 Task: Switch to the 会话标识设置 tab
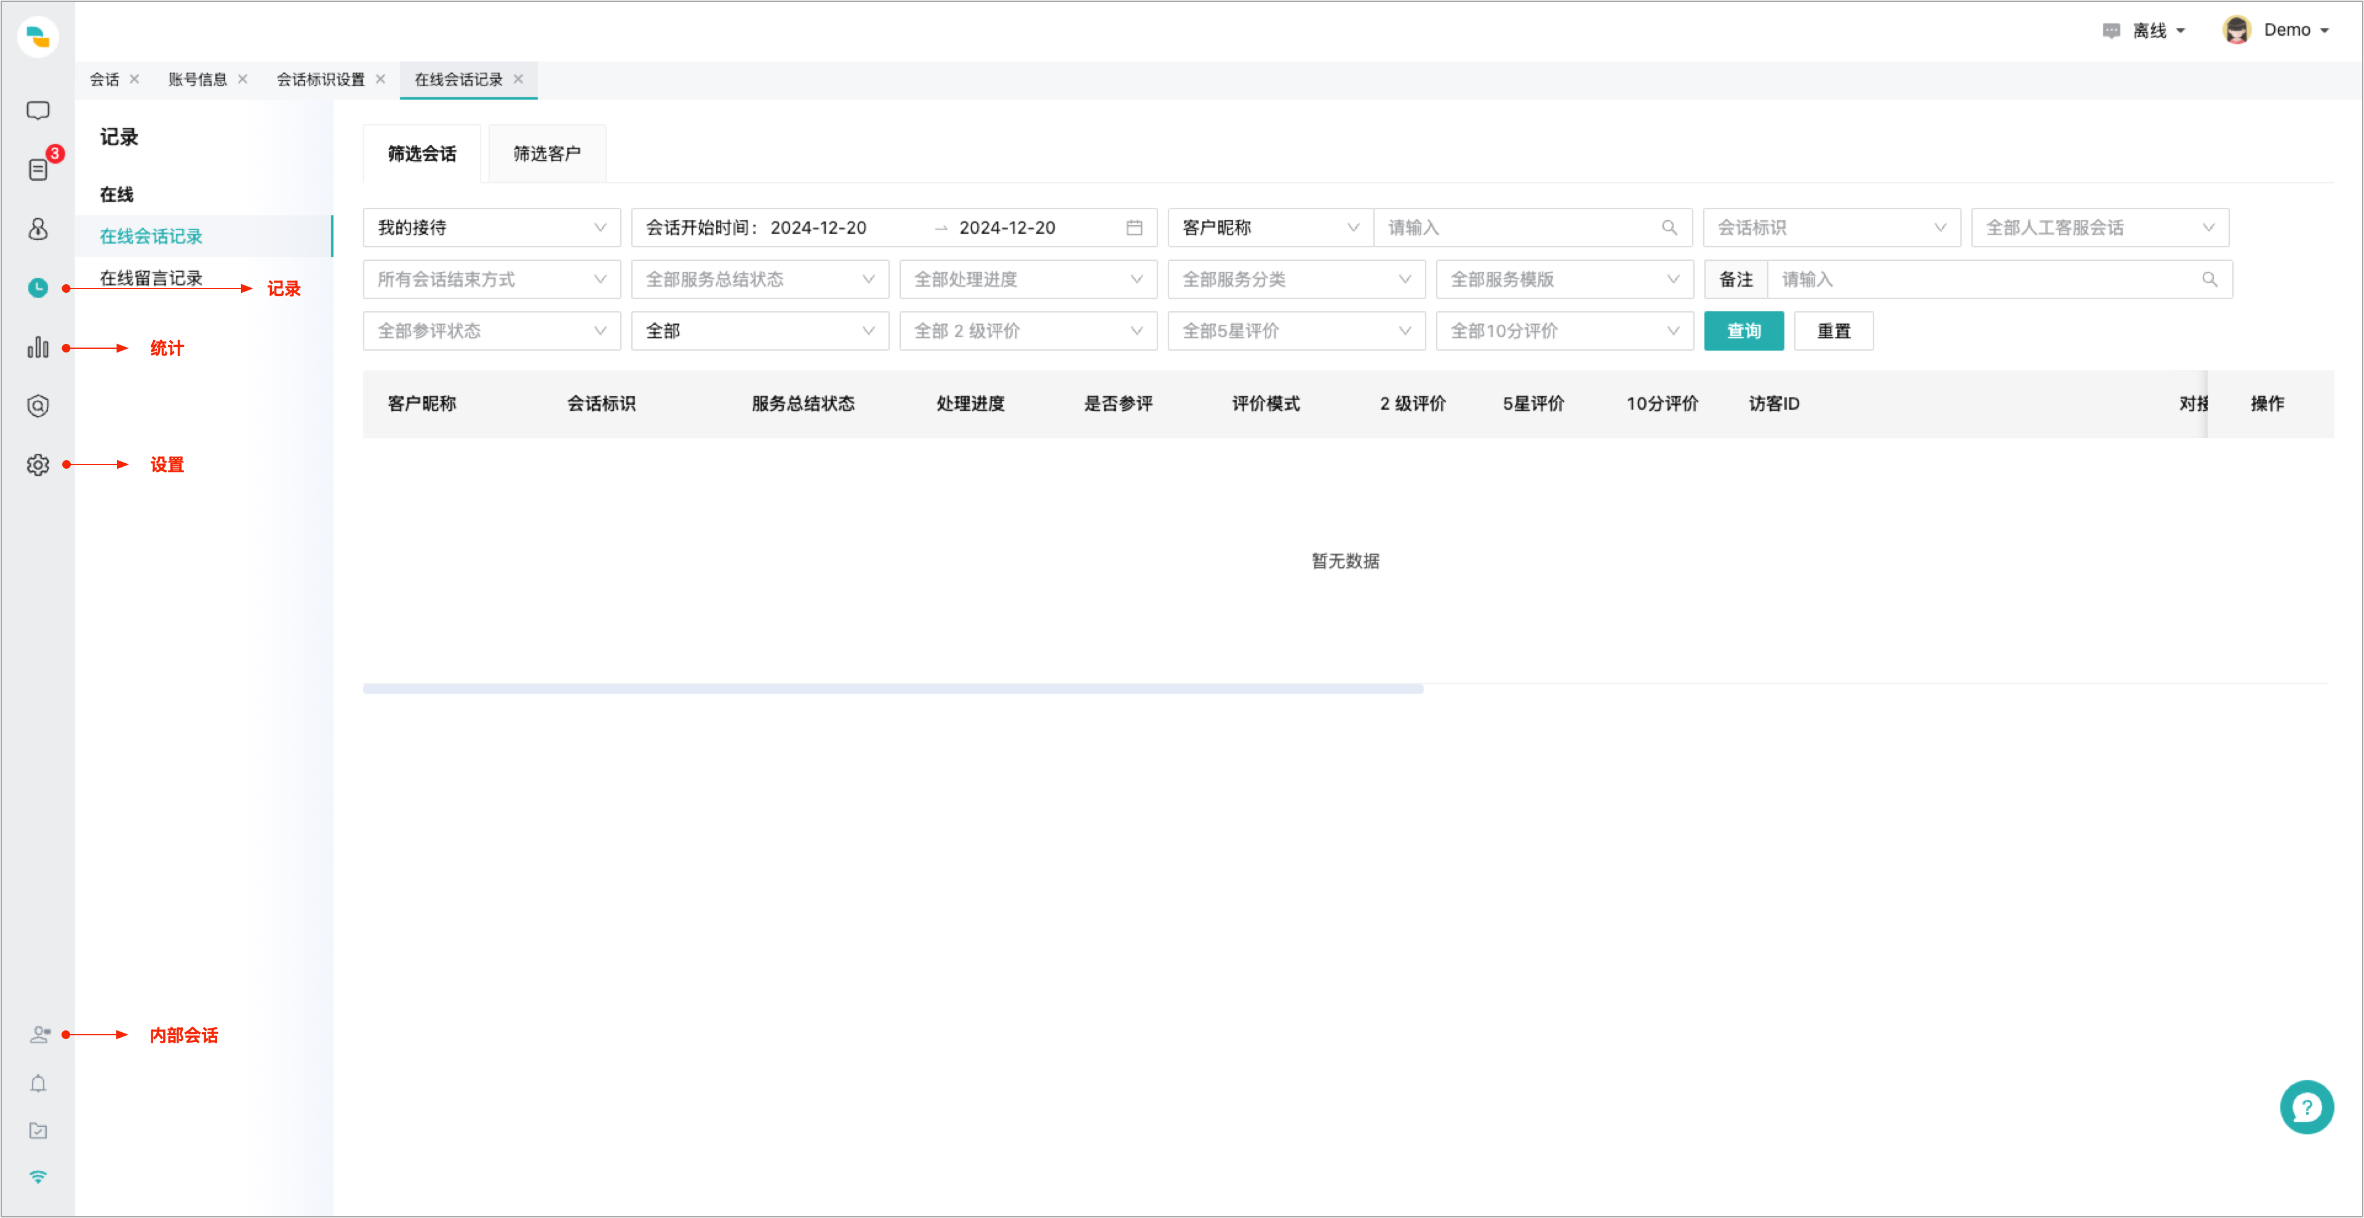(321, 79)
